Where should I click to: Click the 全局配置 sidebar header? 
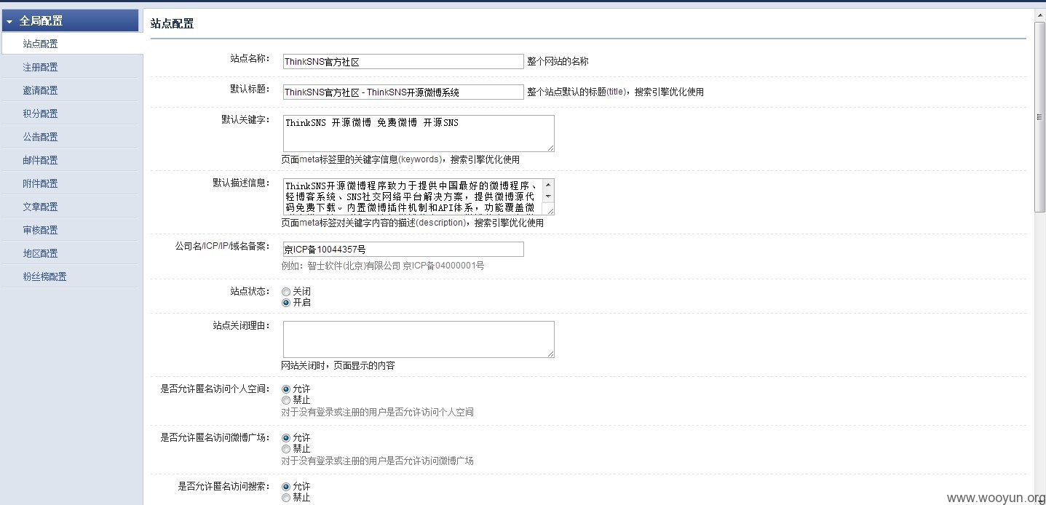[71, 21]
